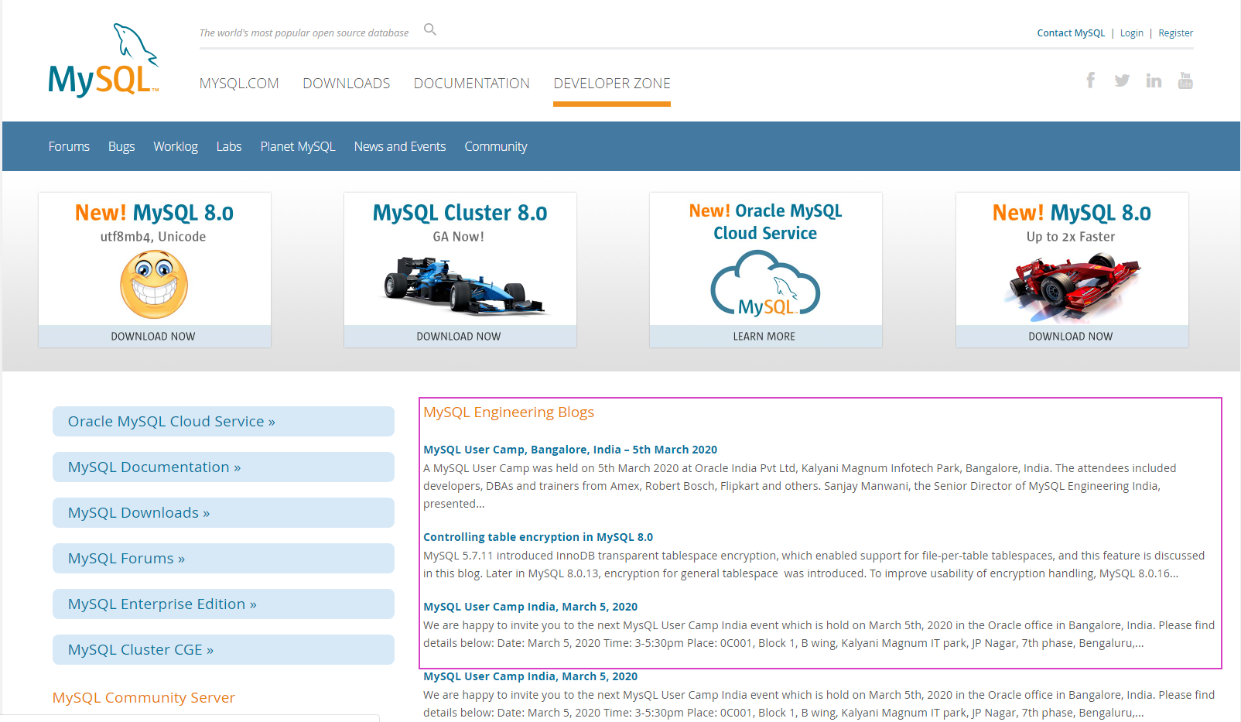Click the smiley emoji image

click(154, 284)
